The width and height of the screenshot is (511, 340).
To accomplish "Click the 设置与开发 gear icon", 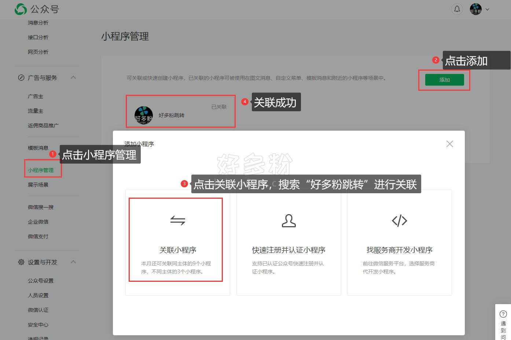I will [21, 262].
